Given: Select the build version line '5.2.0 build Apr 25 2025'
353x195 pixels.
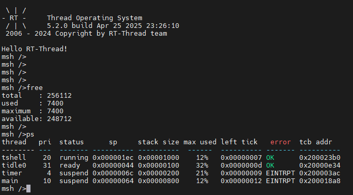Looking at the screenshot, I should pos(95,26).
